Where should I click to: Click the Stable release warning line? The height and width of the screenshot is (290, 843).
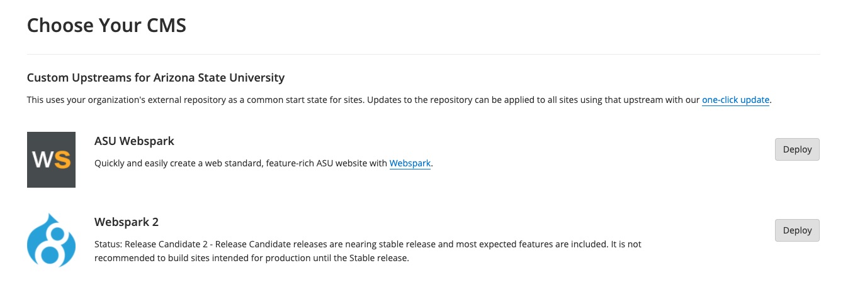click(x=252, y=258)
